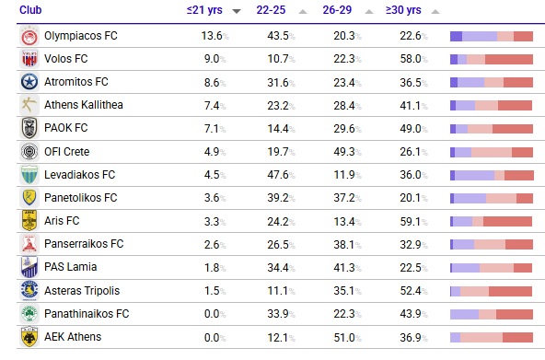Click the Olympiacos FC age distribution bar
Viewport: 545px width, 360px height.
point(492,36)
